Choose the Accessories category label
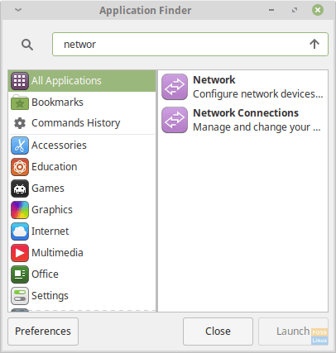The image size is (336, 353). [x=59, y=145]
